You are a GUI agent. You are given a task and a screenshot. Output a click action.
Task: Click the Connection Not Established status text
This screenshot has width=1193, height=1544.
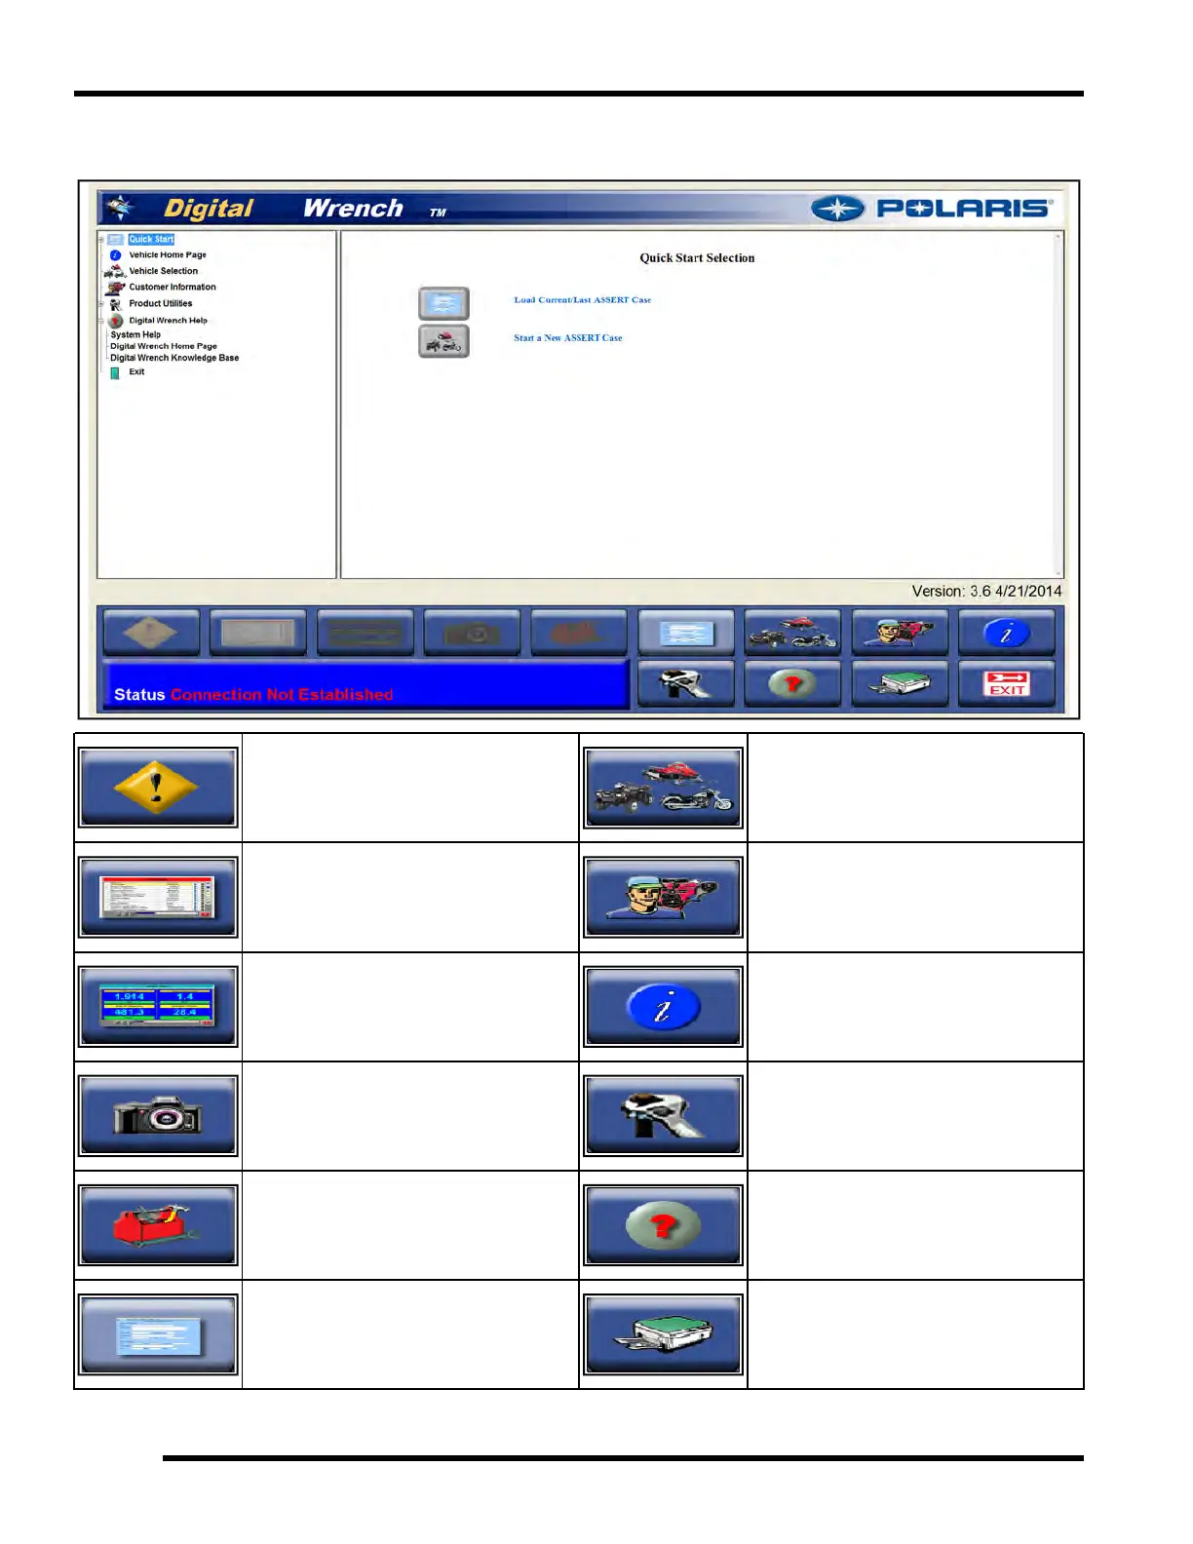point(282,694)
